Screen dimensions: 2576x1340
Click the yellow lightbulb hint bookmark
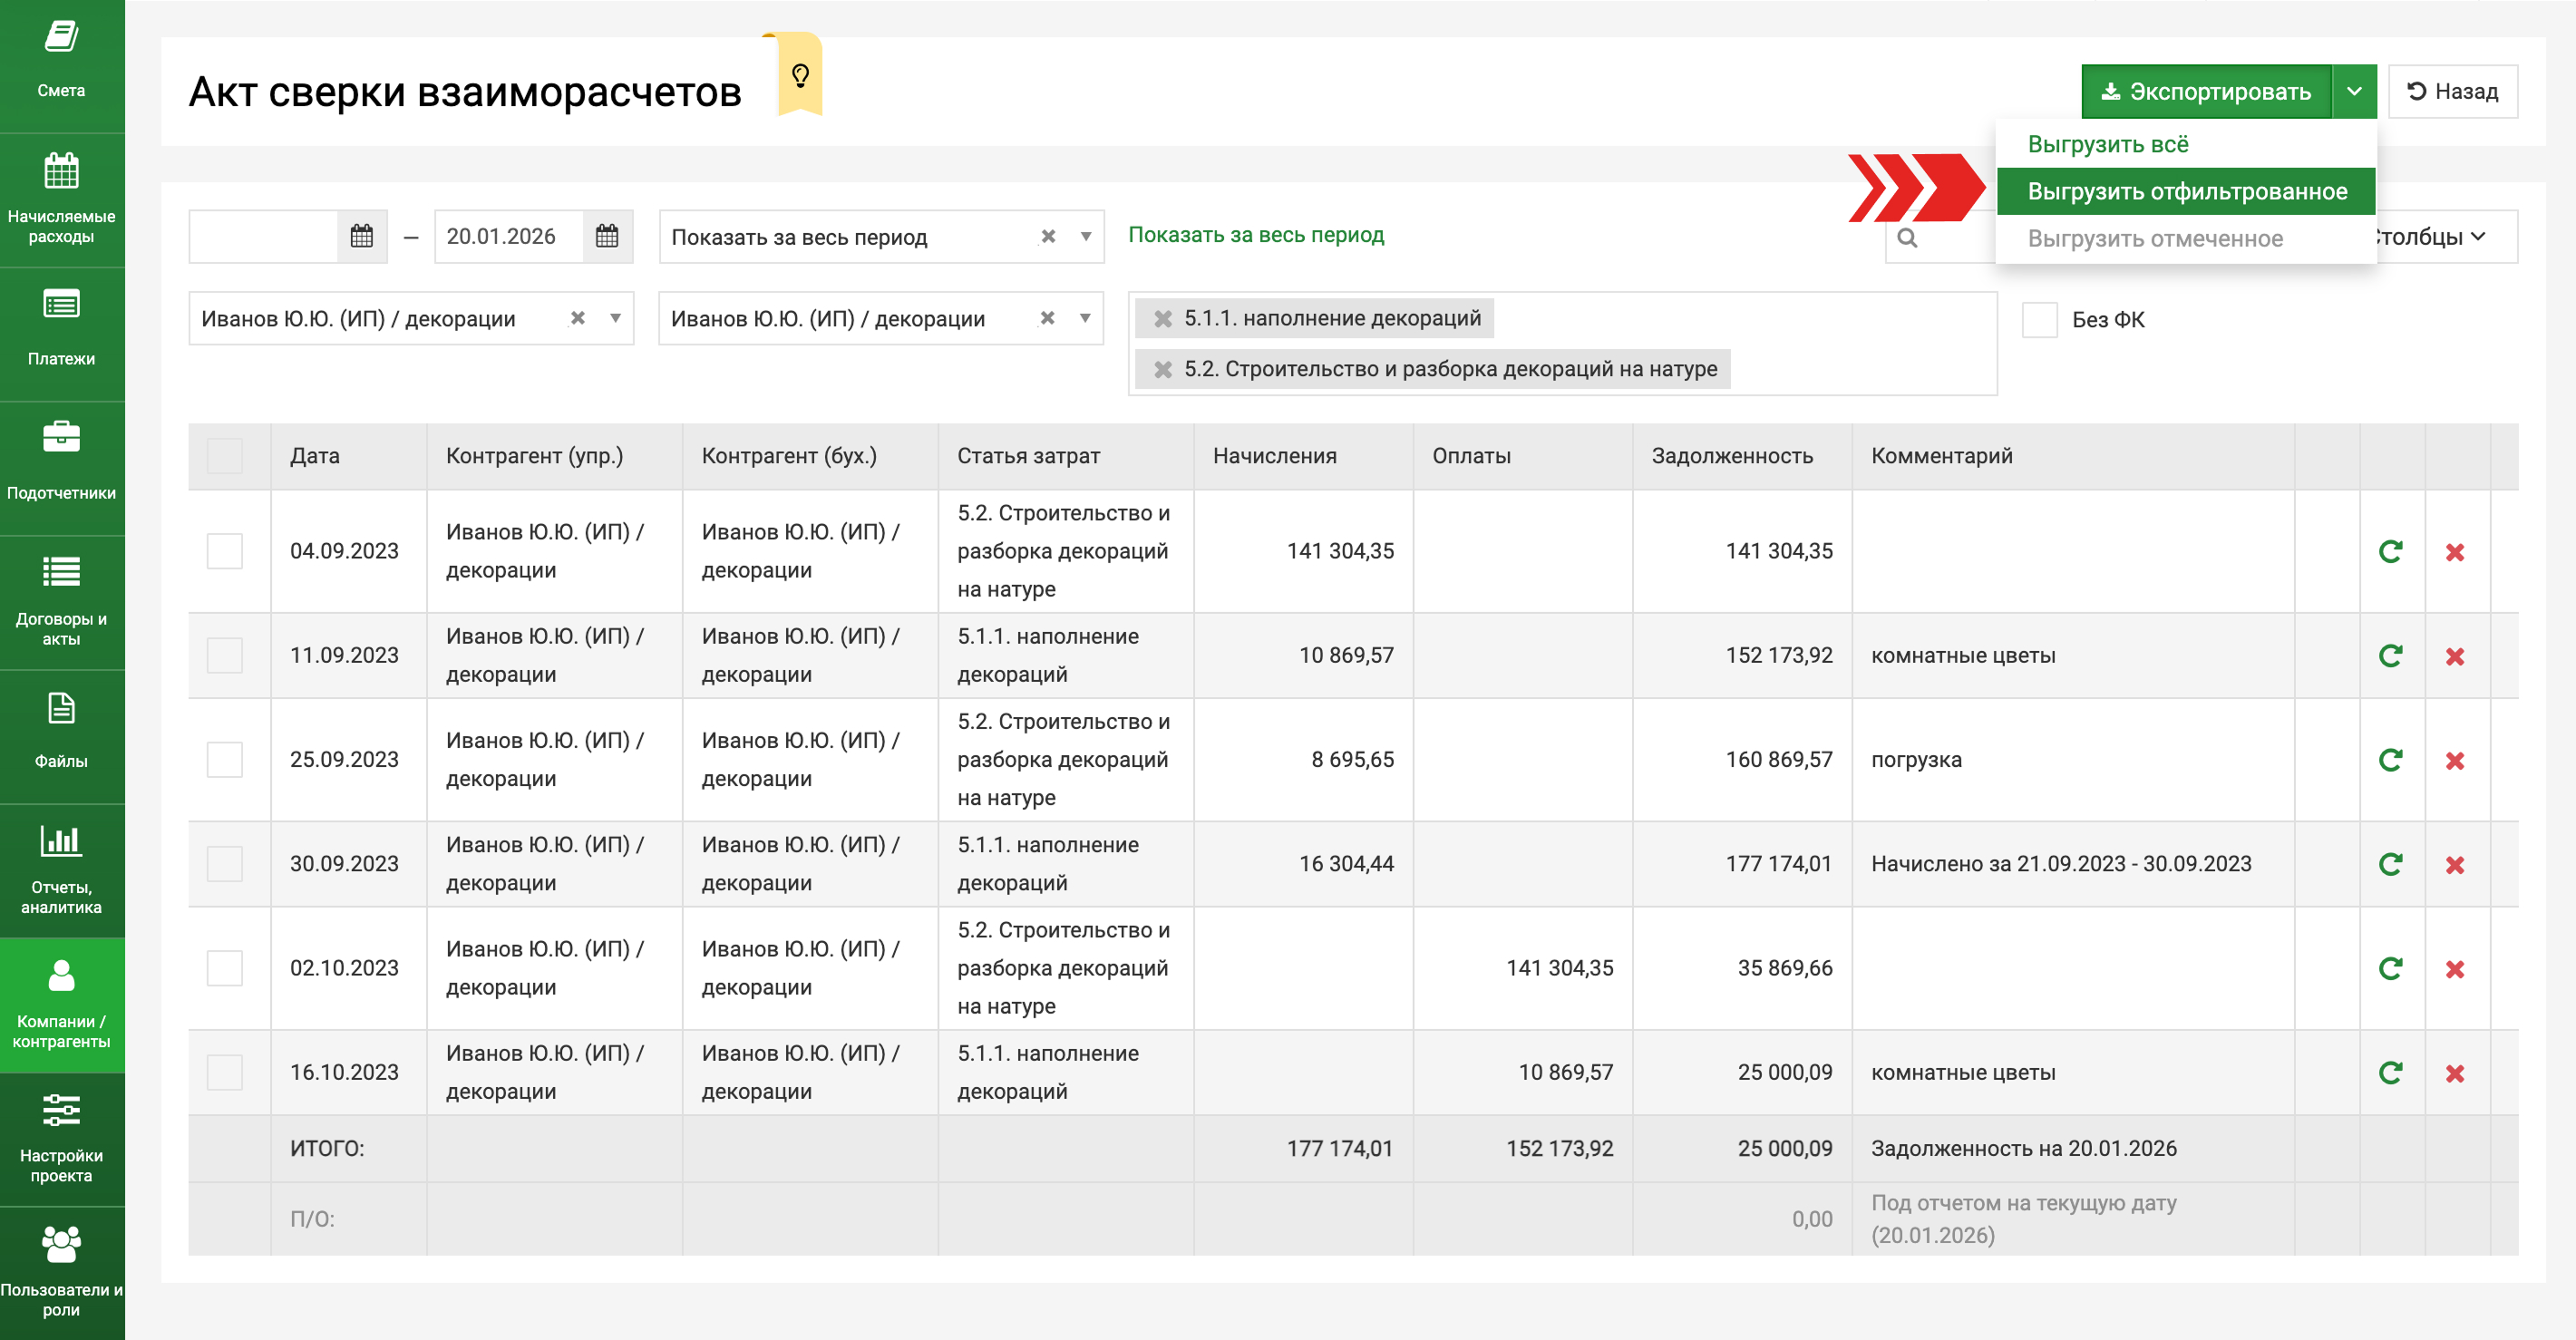pos(800,75)
